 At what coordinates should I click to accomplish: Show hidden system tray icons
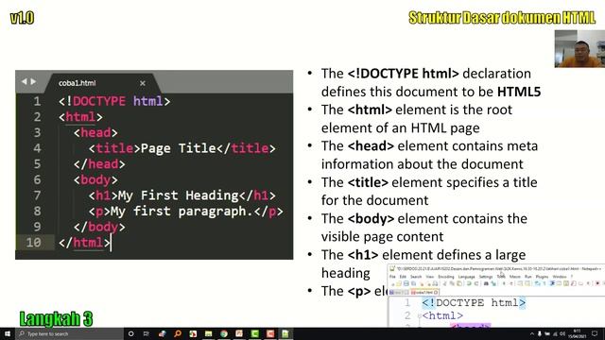pyautogui.click(x=532, y=333)
